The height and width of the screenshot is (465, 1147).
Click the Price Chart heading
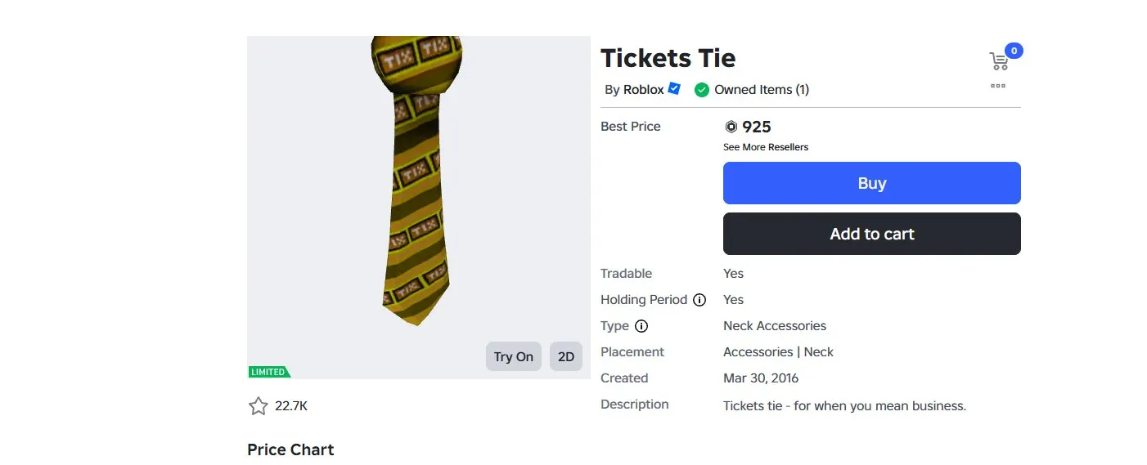point(290,450)
